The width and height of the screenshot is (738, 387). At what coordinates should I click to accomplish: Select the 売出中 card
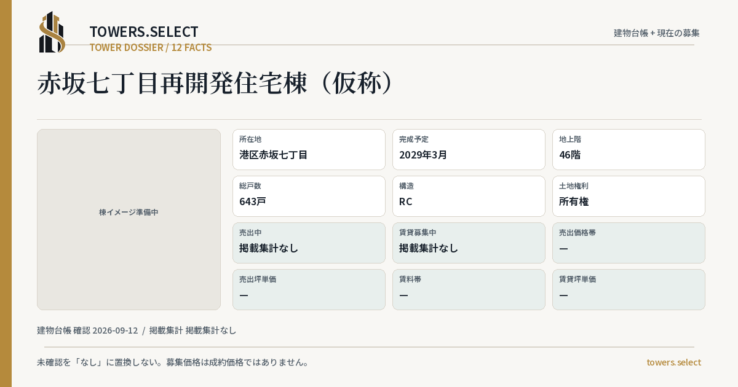click(x=309, y=243)
